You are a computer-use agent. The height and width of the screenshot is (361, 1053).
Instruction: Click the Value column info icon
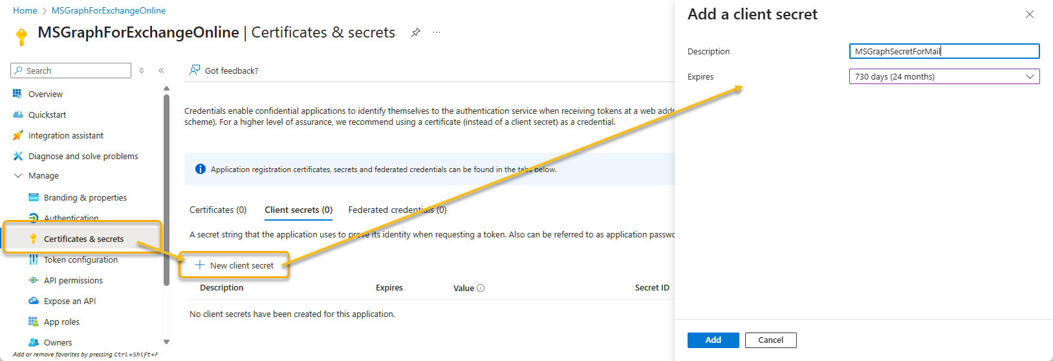pos(481,288)
